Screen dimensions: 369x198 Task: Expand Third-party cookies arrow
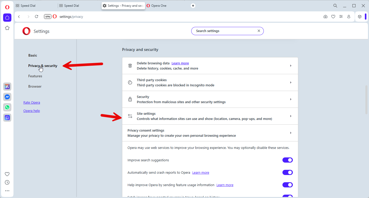click(x=291, y=82)
